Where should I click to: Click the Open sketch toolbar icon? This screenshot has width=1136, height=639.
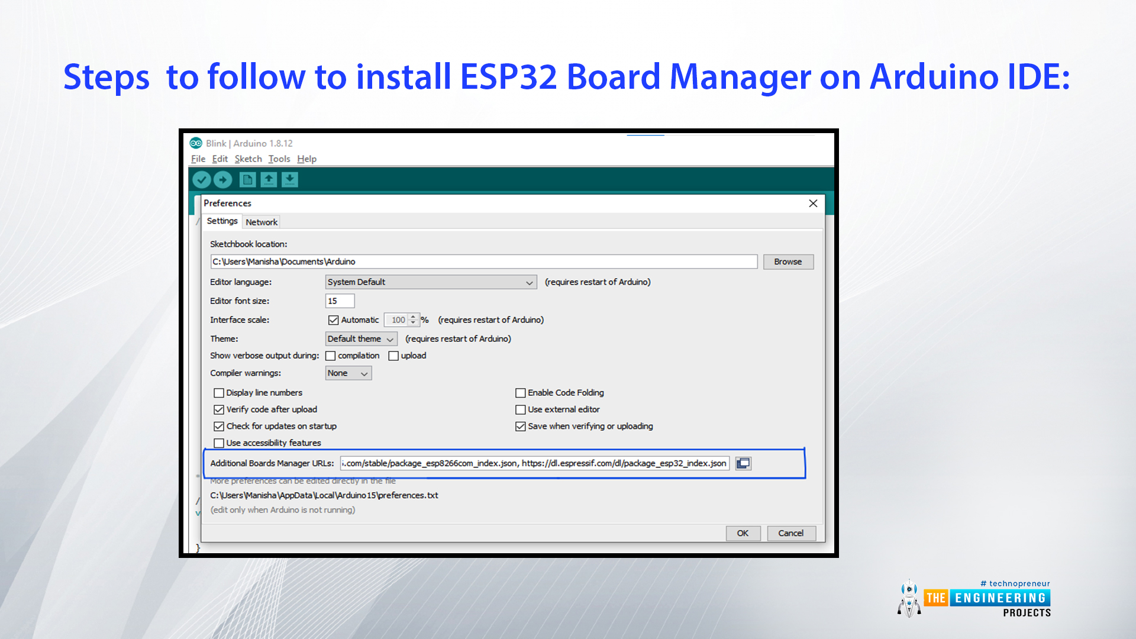(269, 179)
